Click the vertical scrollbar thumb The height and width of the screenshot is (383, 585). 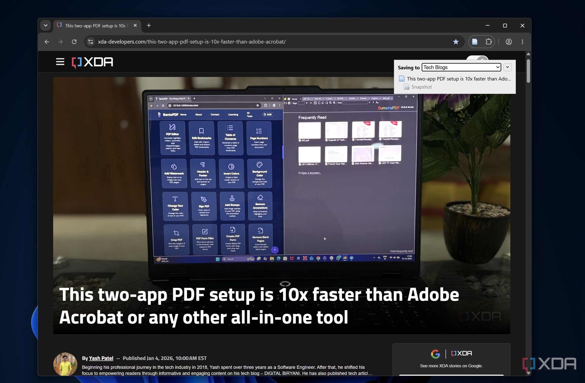point(528,71)
